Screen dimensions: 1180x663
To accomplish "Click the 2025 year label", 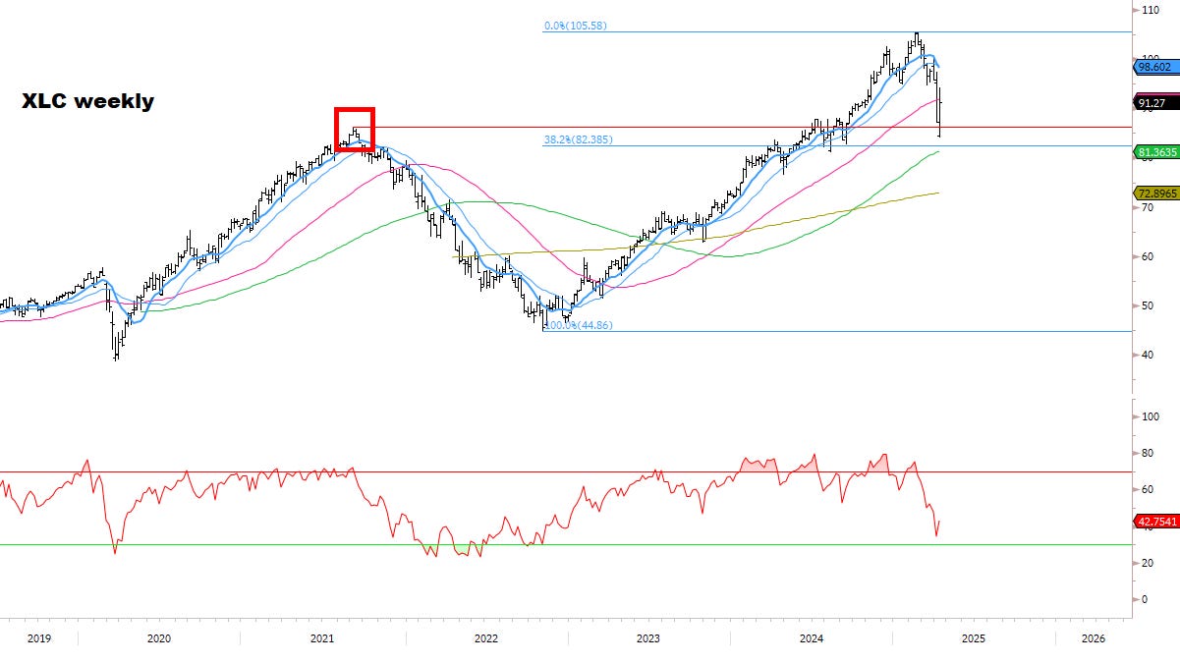I will [974, 638].
